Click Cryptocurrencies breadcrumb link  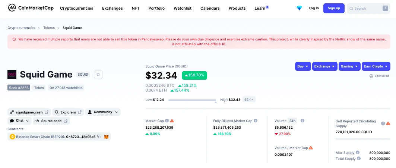[22, 28]
